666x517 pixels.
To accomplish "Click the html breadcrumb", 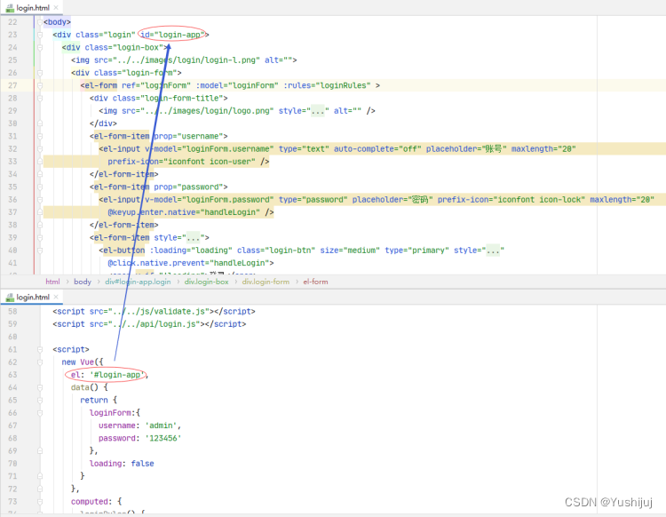I will (x=52, y=282).
